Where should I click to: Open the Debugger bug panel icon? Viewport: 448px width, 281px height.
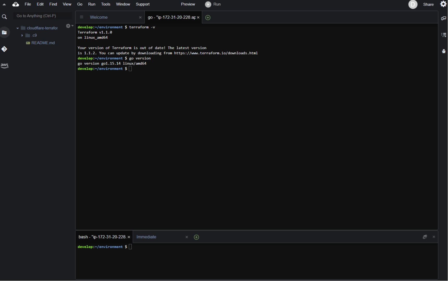click(x=444, y=51)
